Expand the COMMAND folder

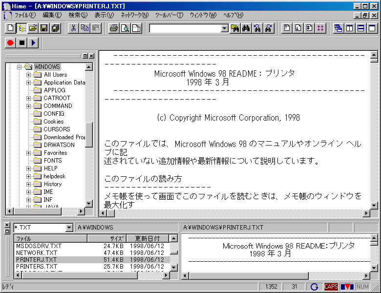(29, 106)
